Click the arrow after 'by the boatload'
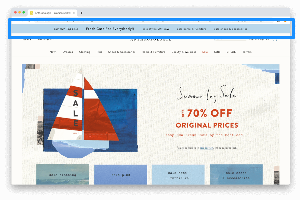 [x=247, y=135]
